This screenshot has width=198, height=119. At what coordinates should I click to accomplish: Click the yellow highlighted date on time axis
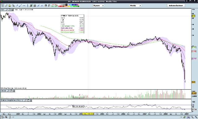[x=88, y=114]
